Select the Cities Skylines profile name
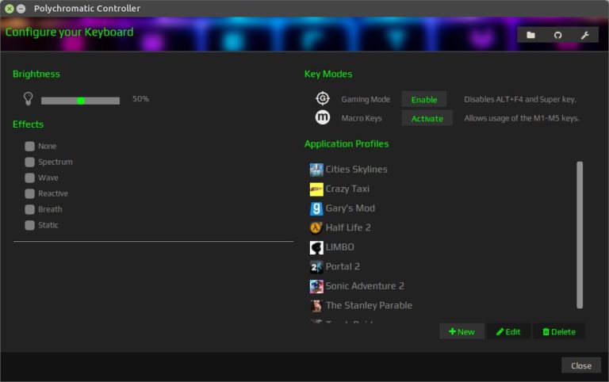 [x=356, y=170]
